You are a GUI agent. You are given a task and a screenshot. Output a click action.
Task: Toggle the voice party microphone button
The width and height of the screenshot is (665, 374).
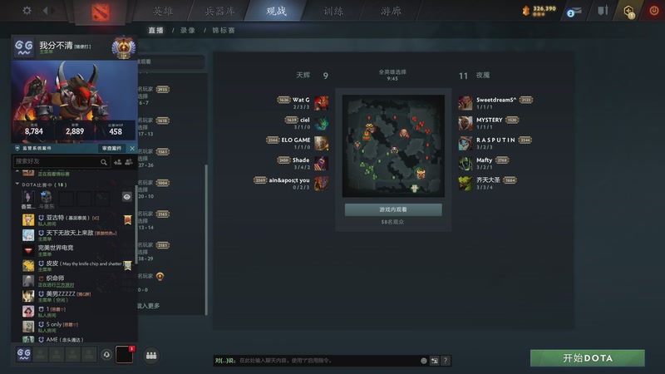point(106,355)
